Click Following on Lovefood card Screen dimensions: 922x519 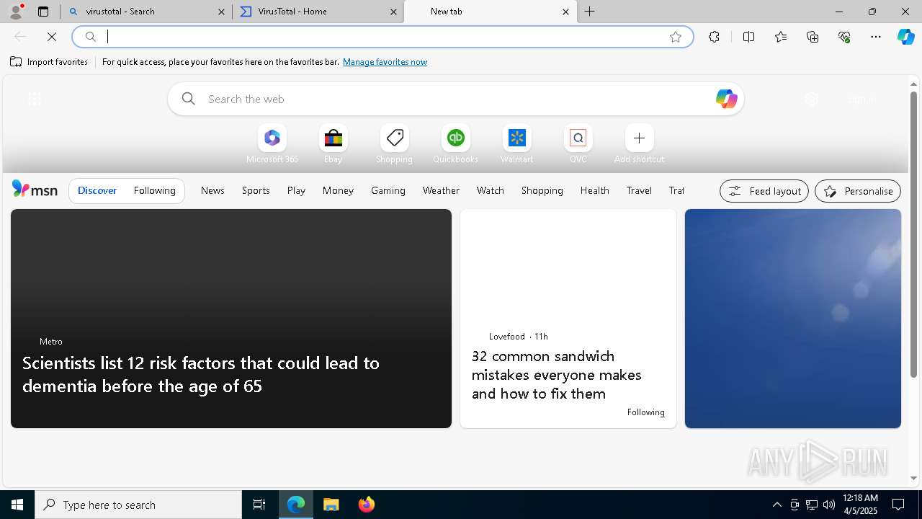point(646,412)
